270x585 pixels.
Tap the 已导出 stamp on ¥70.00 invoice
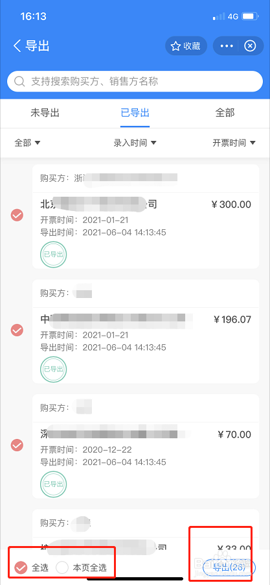[x=54, y=484]
